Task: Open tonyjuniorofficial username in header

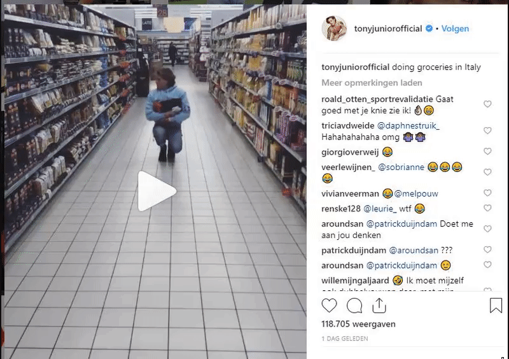Action: [x=388, y=29]
